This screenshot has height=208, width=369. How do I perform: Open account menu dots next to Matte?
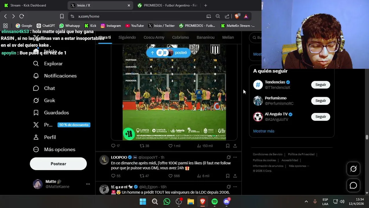(x=88, y=184)
